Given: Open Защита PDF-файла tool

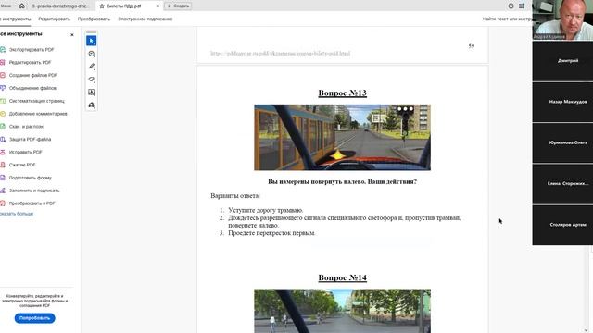Looking at the screenshot, I should [30, 140].
